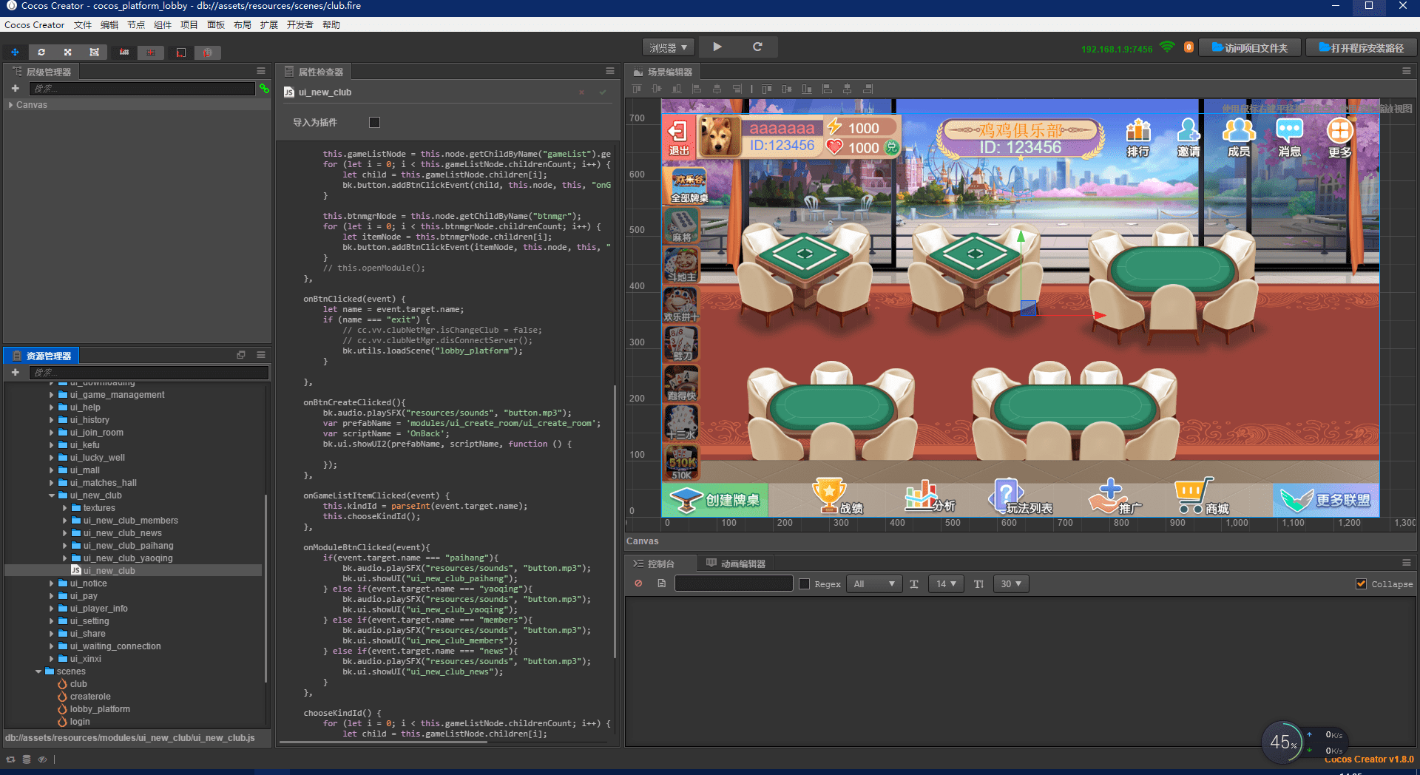1420x775 pixels.
Task: Open the line height 30 dropdown
Action: click(1011, 583)
